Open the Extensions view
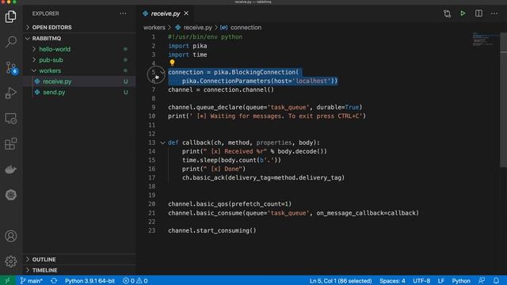Viewport: 507px width, 285px height. coord(10,144)
